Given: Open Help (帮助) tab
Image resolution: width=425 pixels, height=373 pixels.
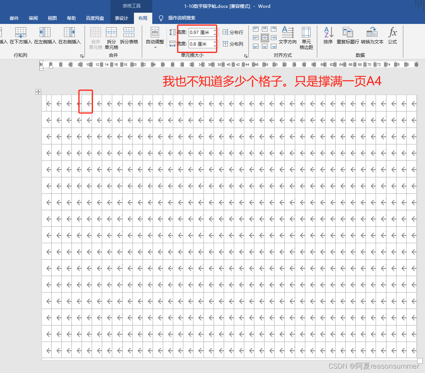Looking at the screenshot, I should point(71,18).
